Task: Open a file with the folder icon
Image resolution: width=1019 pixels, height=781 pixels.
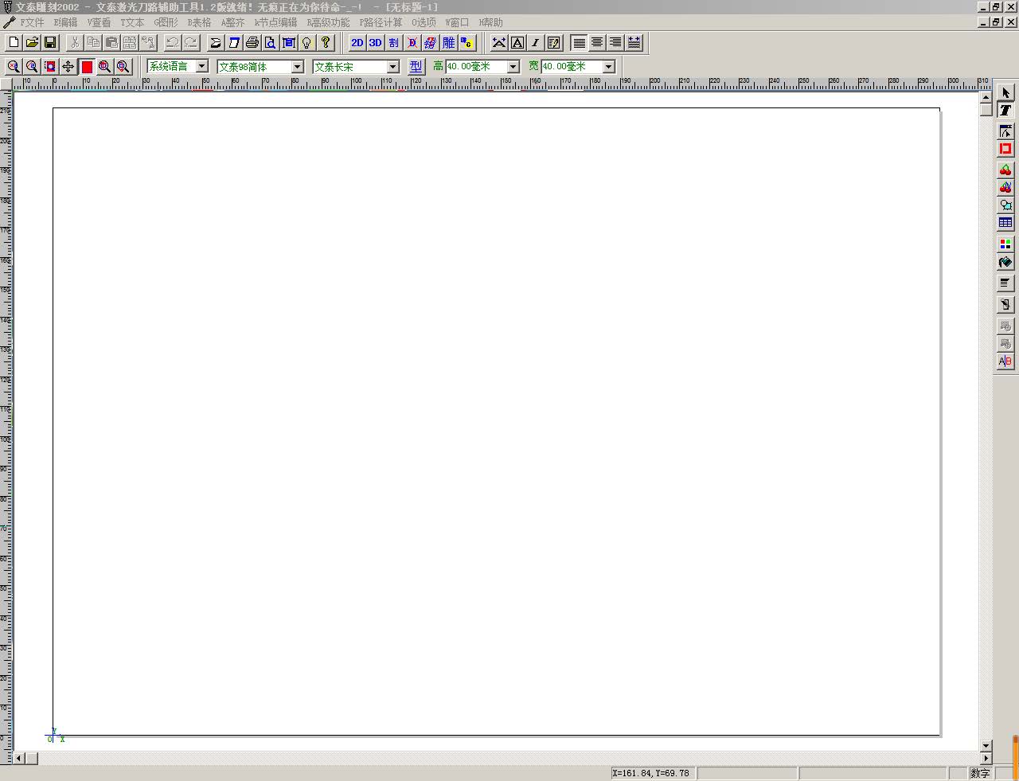Action: 32,42
